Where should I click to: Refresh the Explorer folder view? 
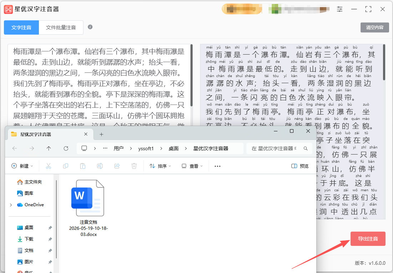(x=66, y=148)
